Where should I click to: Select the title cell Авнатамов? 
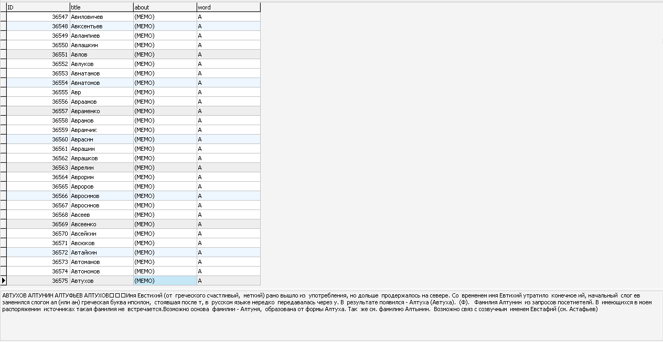point(101,73)
